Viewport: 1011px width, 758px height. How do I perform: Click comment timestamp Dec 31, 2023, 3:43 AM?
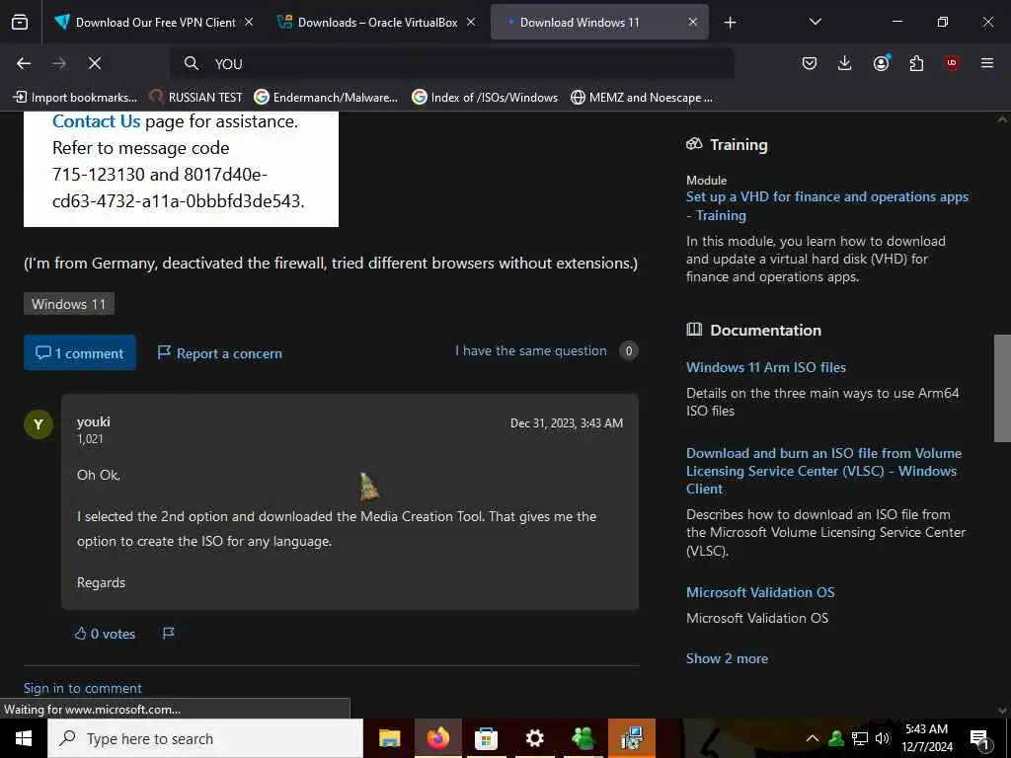coord(567,423)
